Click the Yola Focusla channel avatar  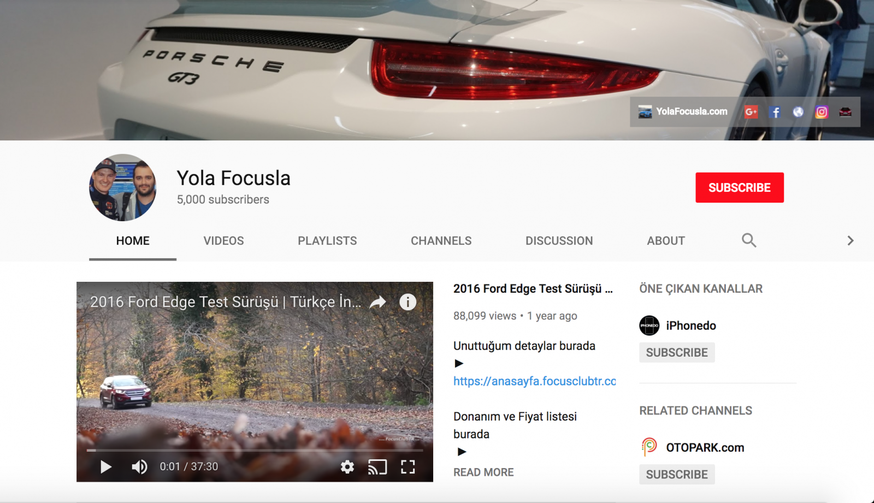pyautogui.click(x=123, y=187)
